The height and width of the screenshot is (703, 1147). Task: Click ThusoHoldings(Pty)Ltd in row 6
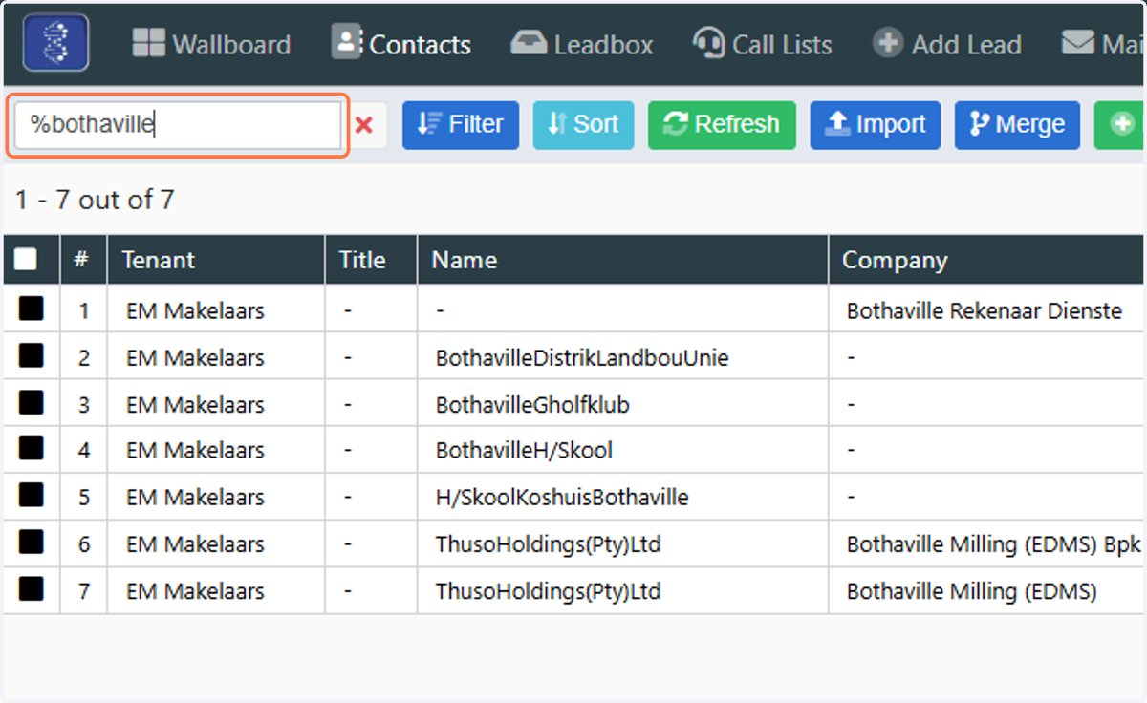coord(548,544)
